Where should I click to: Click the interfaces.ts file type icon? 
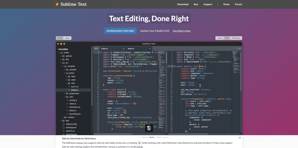point(67,107)
